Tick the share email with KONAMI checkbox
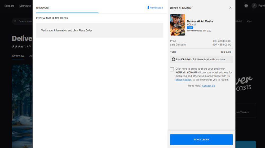Image resolution: width=265 pixels, height=148 pixels. pos(172,69)
